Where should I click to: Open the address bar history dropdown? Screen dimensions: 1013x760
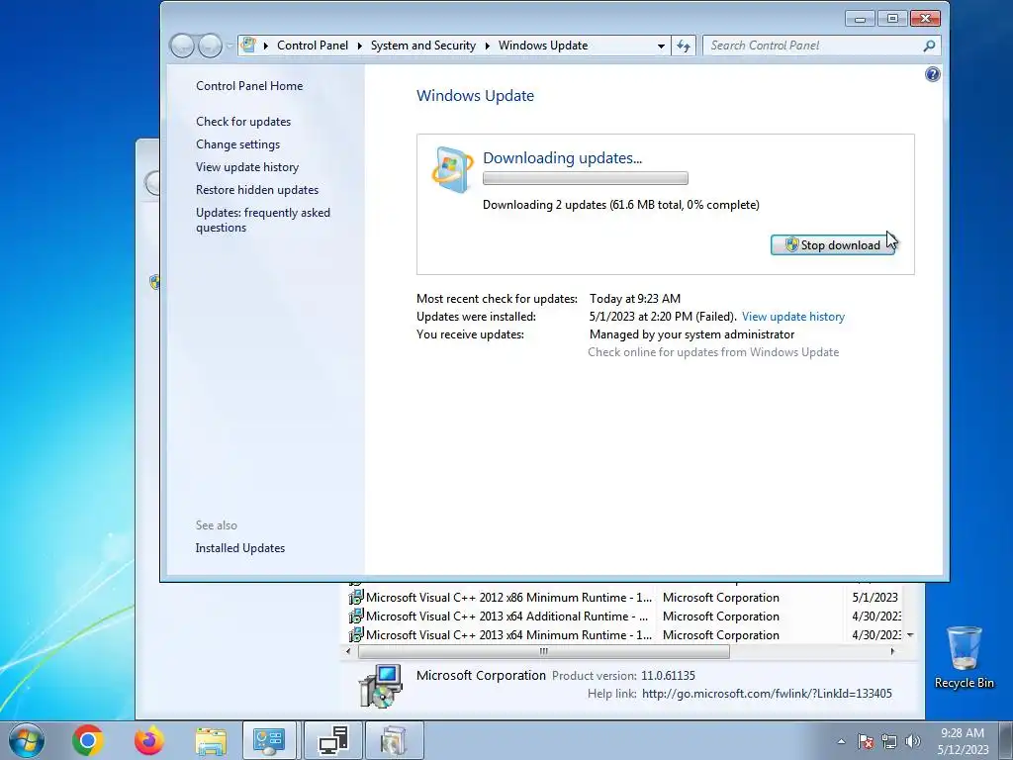tap(661, 46)
